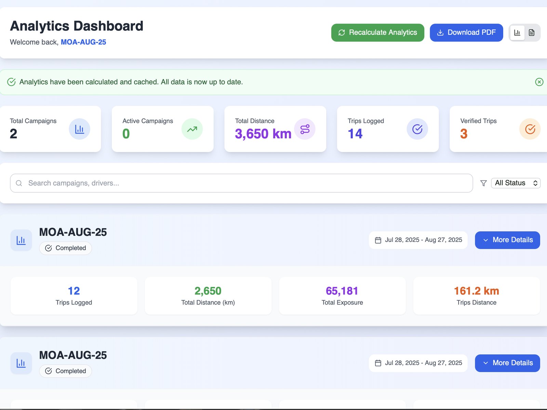Click the Verified Trips check icon
Viewport: 547px width, 410px height.
530,129
